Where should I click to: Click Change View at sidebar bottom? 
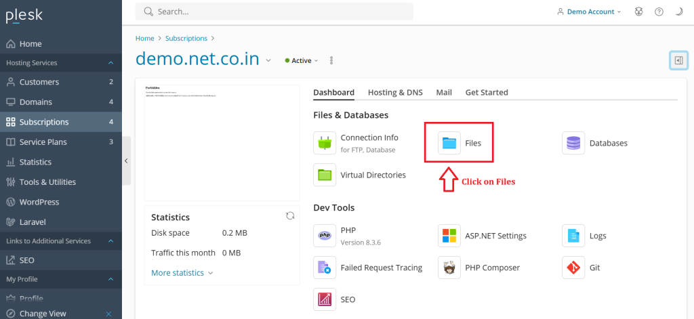pos(43,314)
